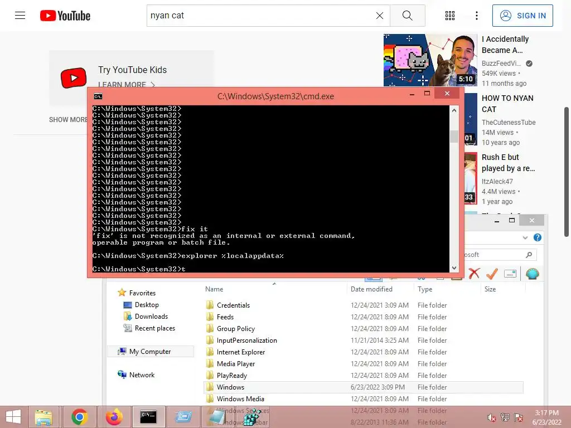The width and height of the screenshot is (571, 428).
Task: Switch to Command Prompt taskbar button
Action: (x=148, y=417)
